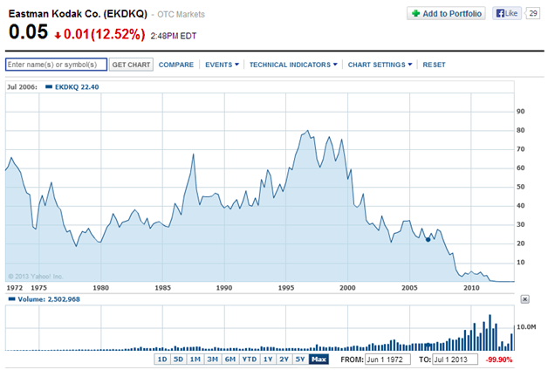Click the red 0.01(12.52%) change text
Viewport: 548px width, 370px height.
pyautogui.click(x=104, y=34)
